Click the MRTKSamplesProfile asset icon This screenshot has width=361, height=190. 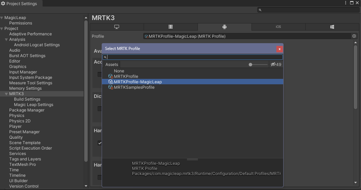coord(111,87)
